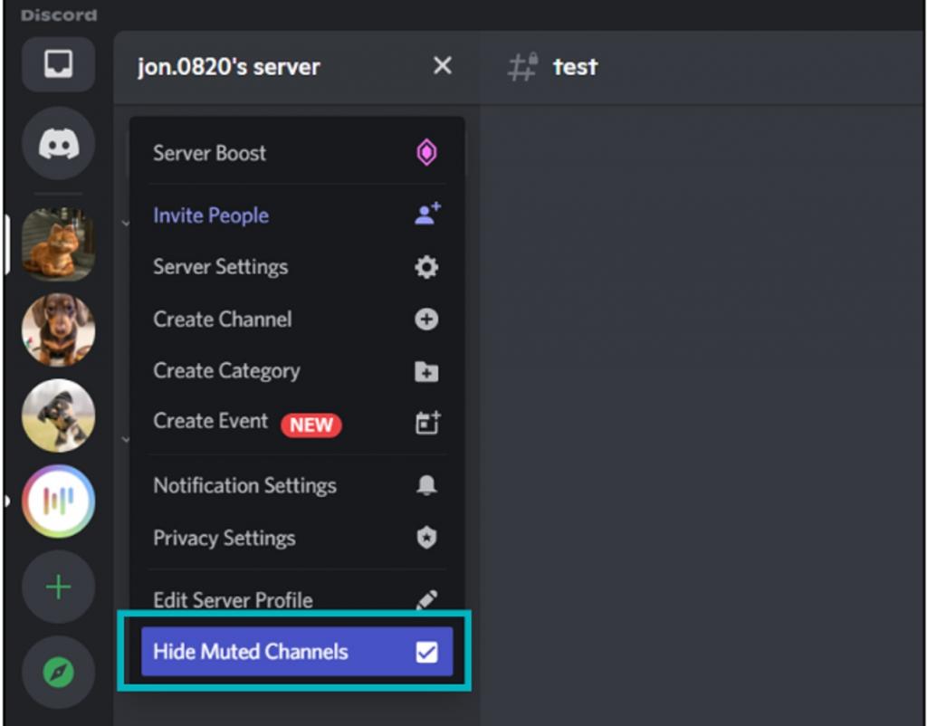The width and height of the screenshot is (927, 726).
Task: Click the Create Event calendar icon
Action: [x=427, y=423]
